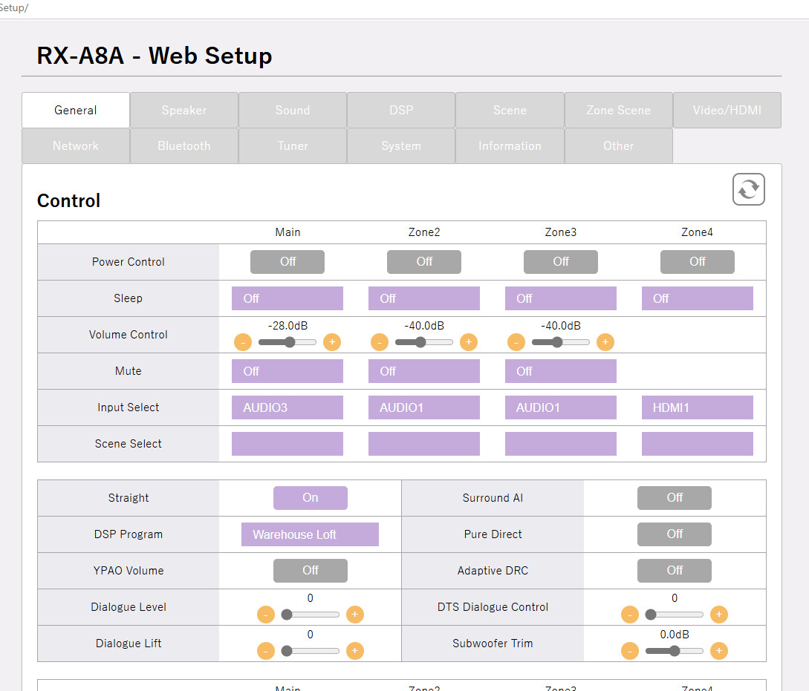Enable Surround AI toggle
The image size is (809, 691).
(x=675, y=498)
